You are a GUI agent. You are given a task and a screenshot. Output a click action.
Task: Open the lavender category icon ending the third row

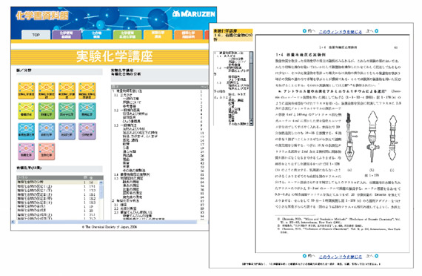pos(87,131)
